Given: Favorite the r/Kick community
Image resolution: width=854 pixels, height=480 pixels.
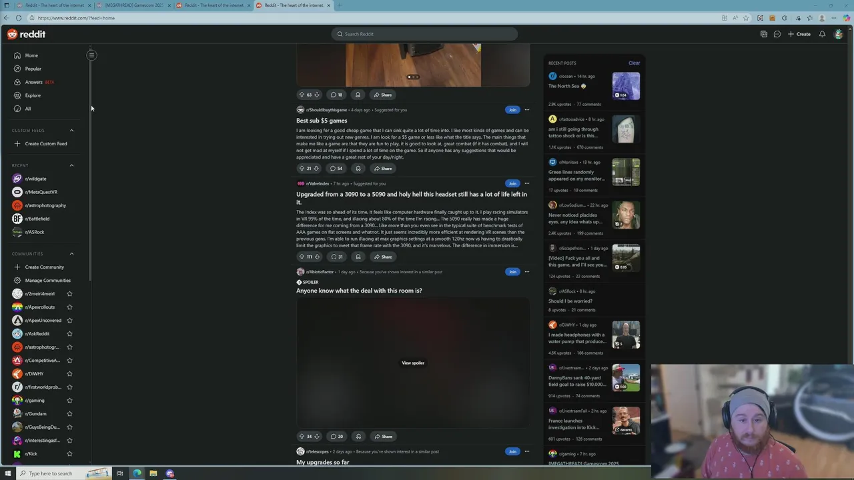Looking at the screenshot, I should [69, 453].
